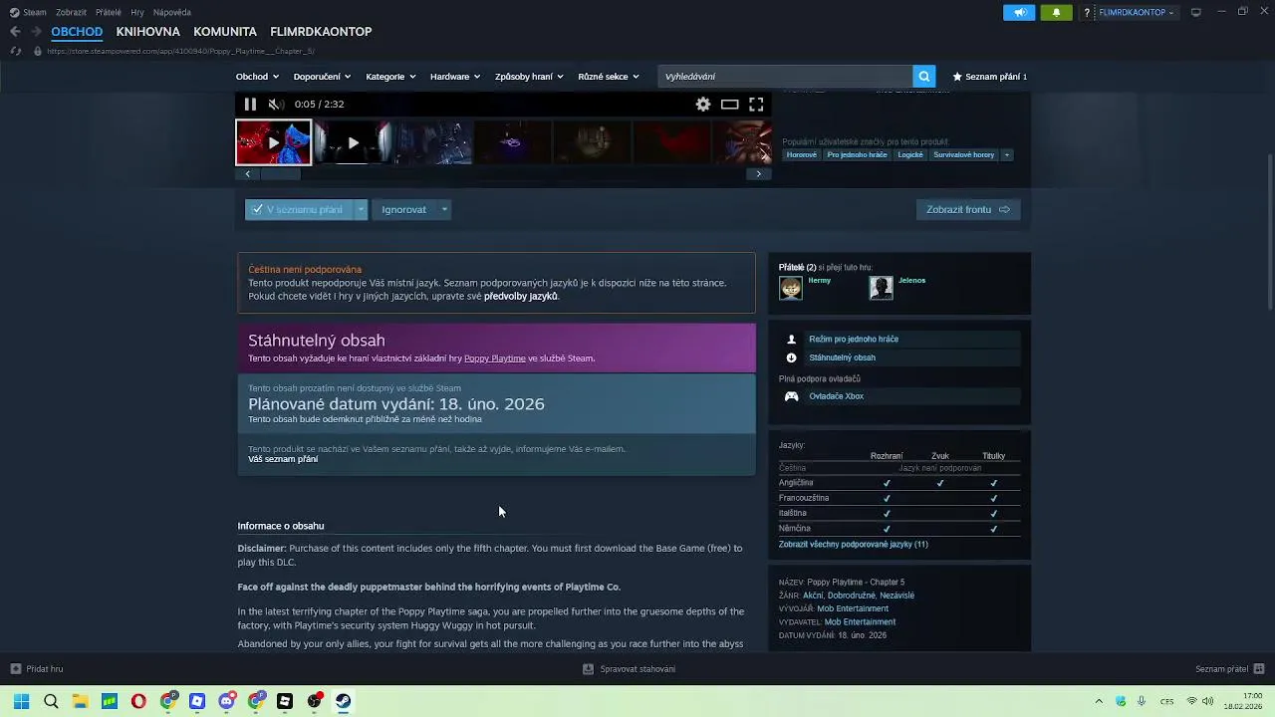Toggle theater mode for the trailer
The height and width of the screenshot is (717, 1275).
point(730,105)
